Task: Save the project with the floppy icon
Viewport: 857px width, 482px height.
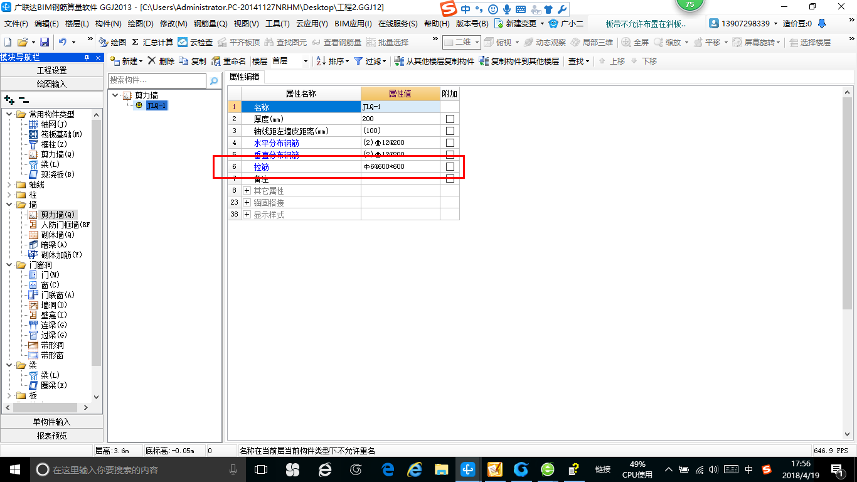Action: point(45,42)
